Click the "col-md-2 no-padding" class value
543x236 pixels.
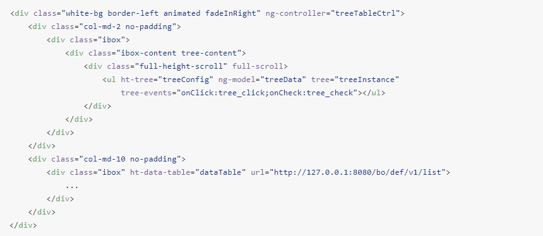point(128,27)
